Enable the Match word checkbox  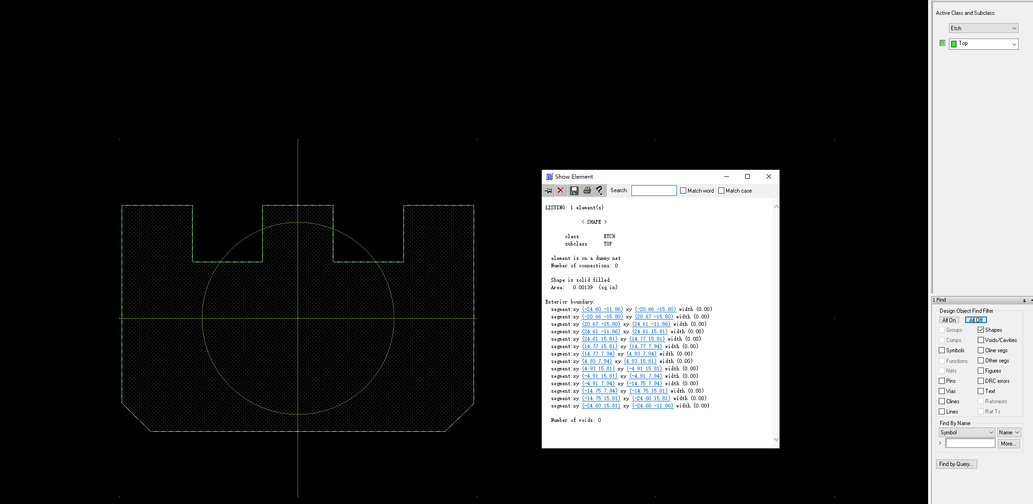pos(683,191)
